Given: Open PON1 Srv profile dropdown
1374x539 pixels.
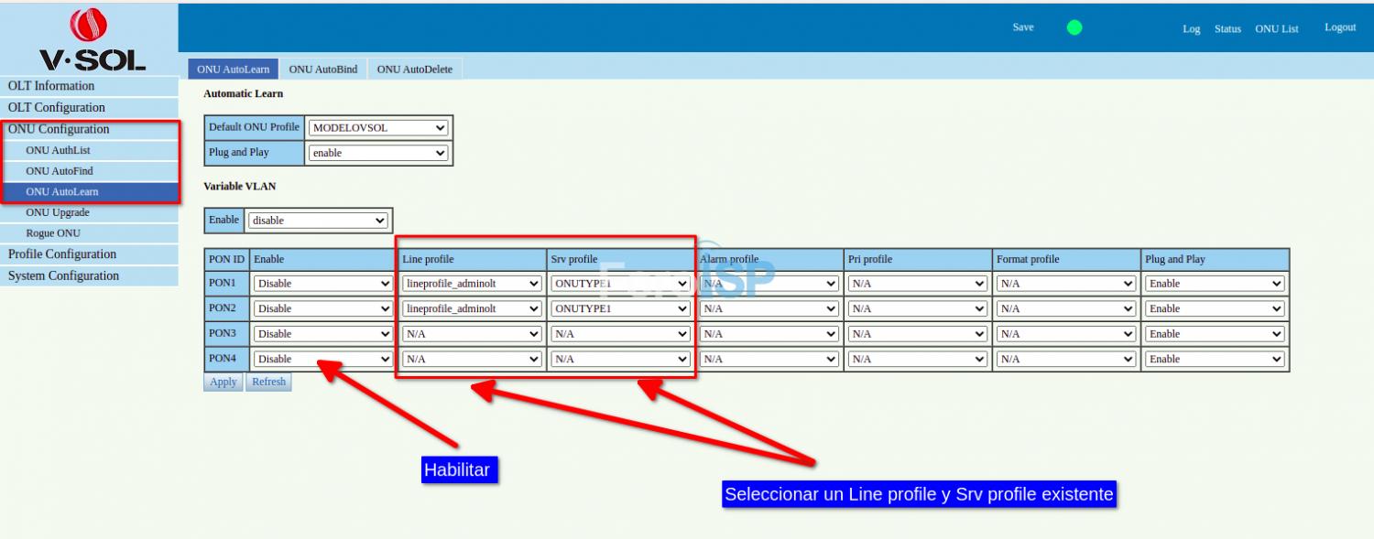Looking at the screenshot, I should (620, 284).
